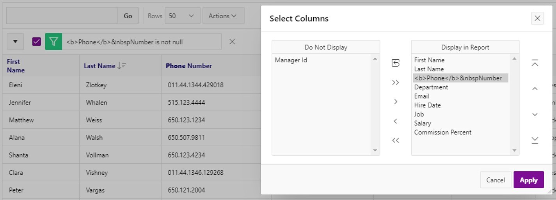The image size is (556, 200).
Task: Open the Rows per page dropdown
Action: pyautogui.click(x=183, y=16)
